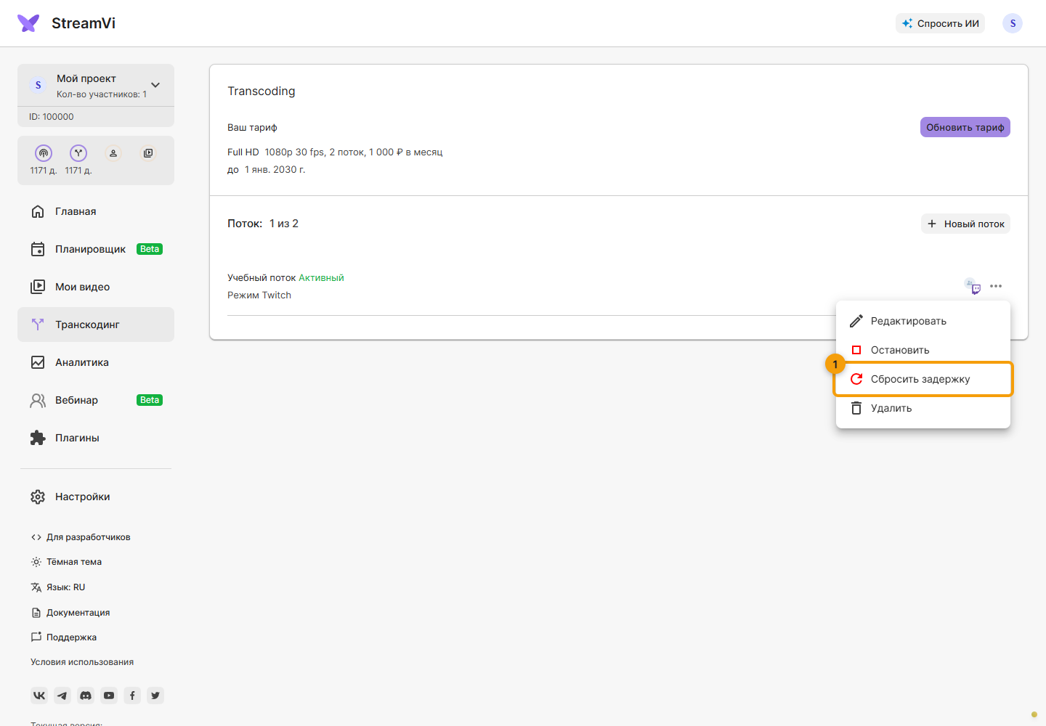Open the Twitter social link
The width and height of the screenshot is (1046, 726).
click(155, 696)
